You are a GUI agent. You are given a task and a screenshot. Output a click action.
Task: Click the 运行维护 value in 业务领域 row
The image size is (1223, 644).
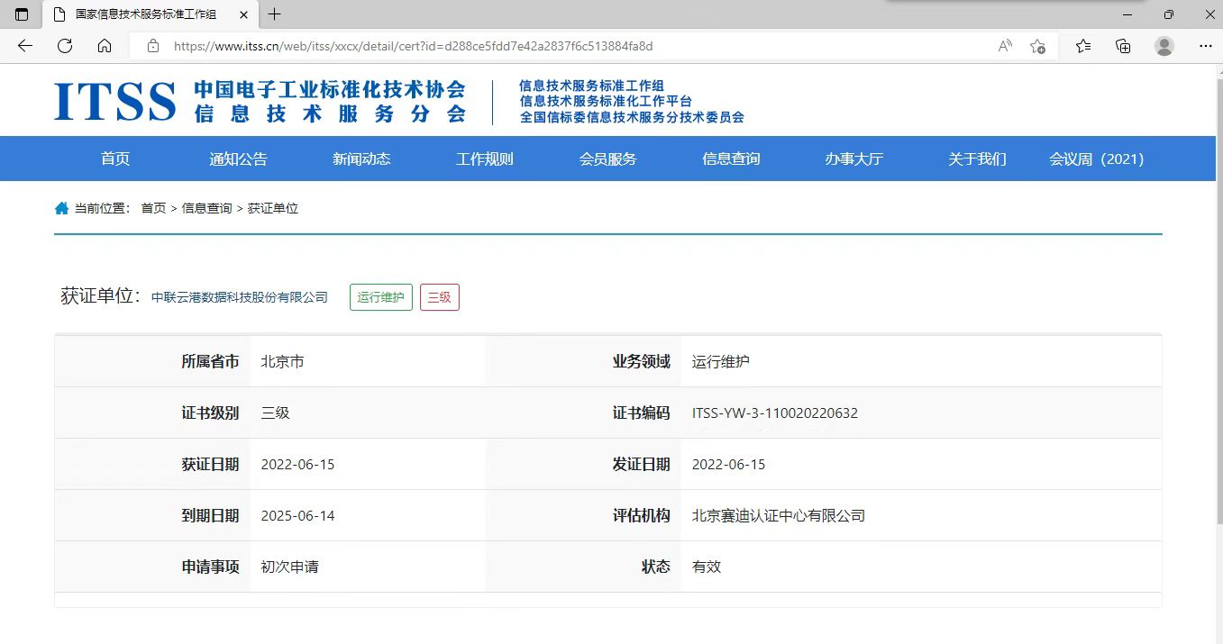(x=721, y=361)
